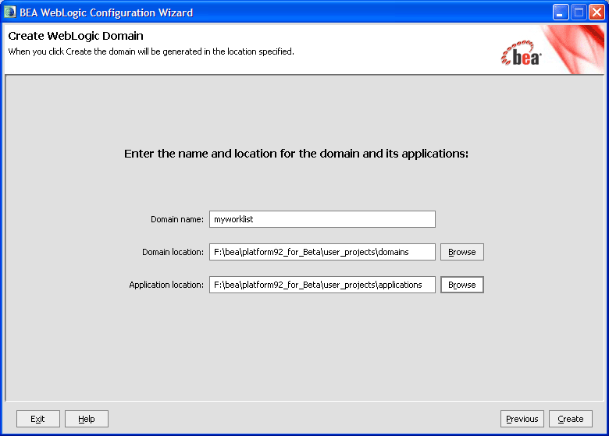Viewport: 609px width, 436px height.
Task: Click the Create button
Action: coord(570,419)
